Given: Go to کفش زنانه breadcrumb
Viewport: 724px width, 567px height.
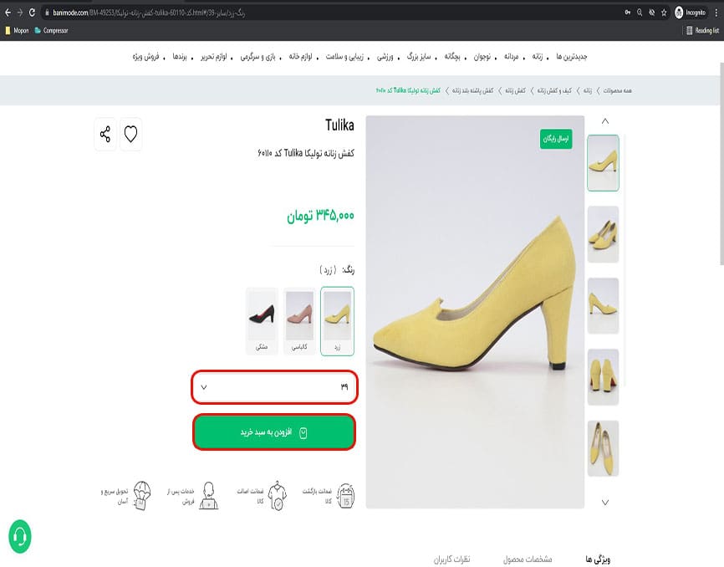Looking at the screenshot, I should [515, 90].
